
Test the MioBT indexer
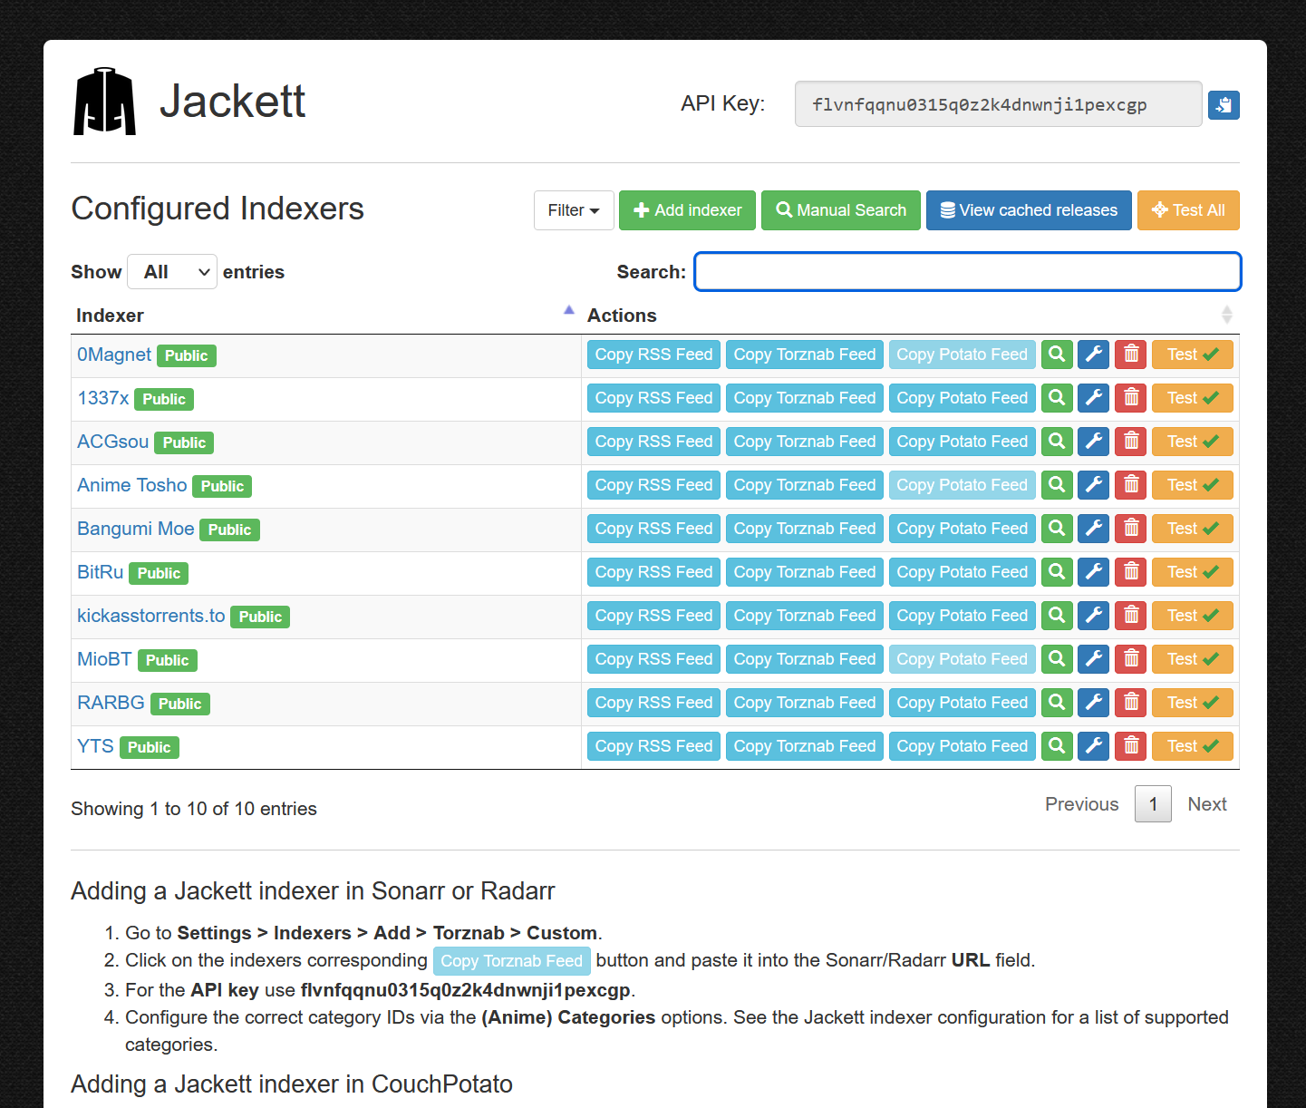[x=1193, y=659]
